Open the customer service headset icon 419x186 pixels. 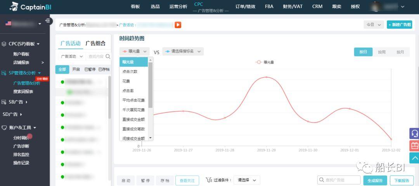[414, 133]
